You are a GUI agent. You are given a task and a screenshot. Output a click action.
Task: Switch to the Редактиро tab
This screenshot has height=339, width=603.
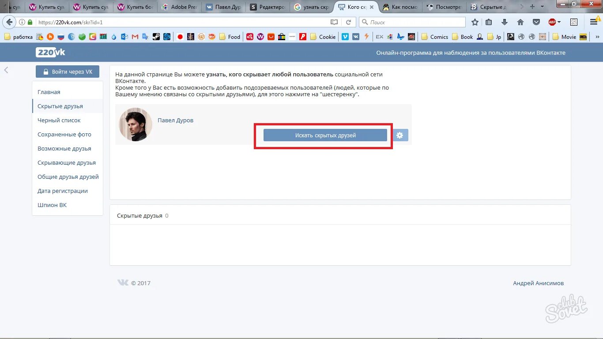(268, 7)
